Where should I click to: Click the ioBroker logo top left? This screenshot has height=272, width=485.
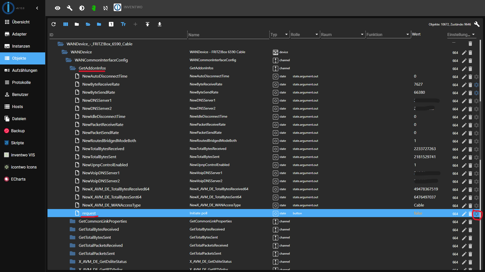point(8,8)
